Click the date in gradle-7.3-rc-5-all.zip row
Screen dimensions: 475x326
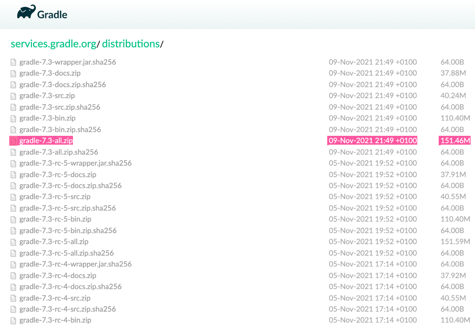coord(373,242)
